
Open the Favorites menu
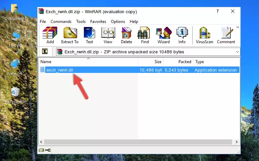(x=98, y=22)
